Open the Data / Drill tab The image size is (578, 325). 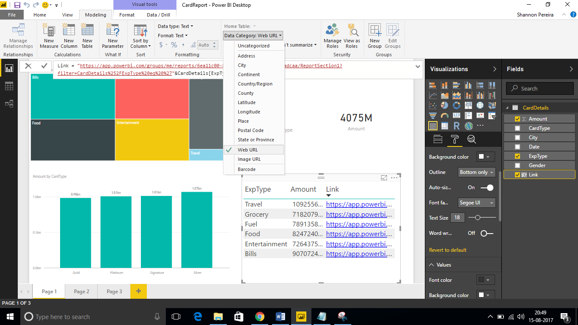click(x=159, y=15)
